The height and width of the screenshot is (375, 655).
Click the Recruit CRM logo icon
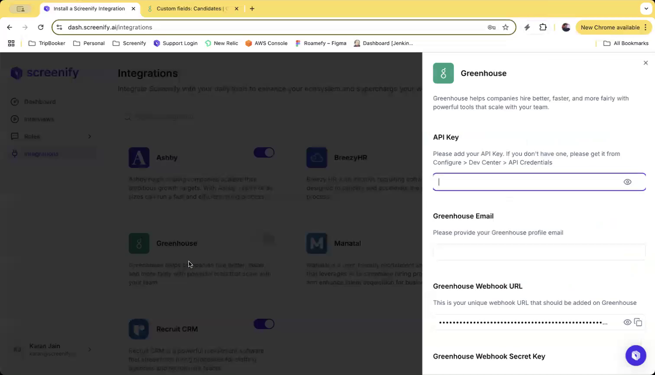tap(139, 329)
